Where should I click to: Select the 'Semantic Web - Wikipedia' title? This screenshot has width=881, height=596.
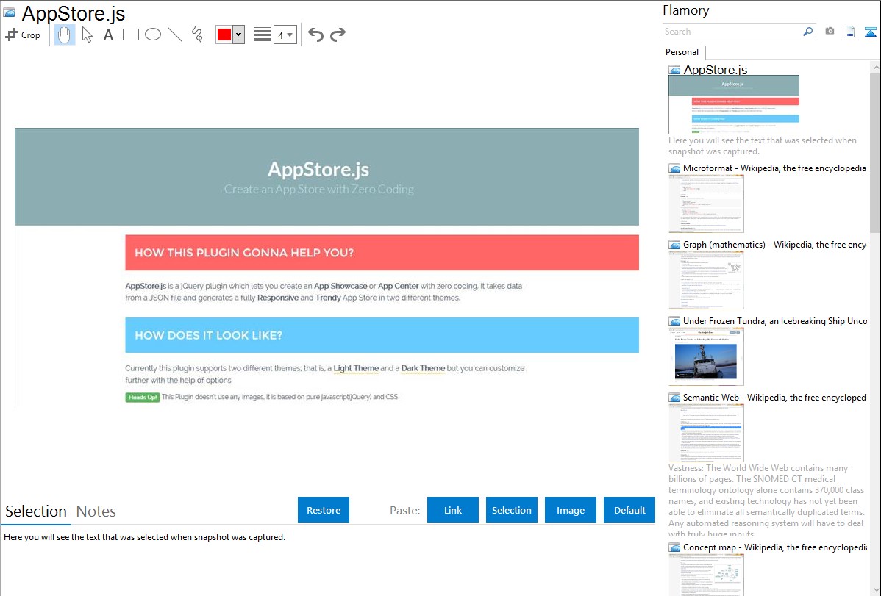click(x=774, y=397)
